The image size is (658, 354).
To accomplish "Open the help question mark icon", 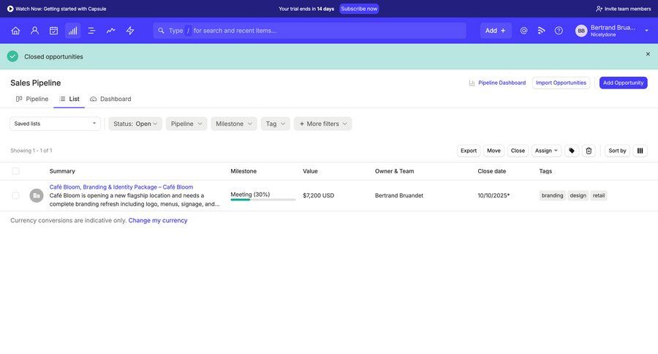I will click(x=559, y=31).
